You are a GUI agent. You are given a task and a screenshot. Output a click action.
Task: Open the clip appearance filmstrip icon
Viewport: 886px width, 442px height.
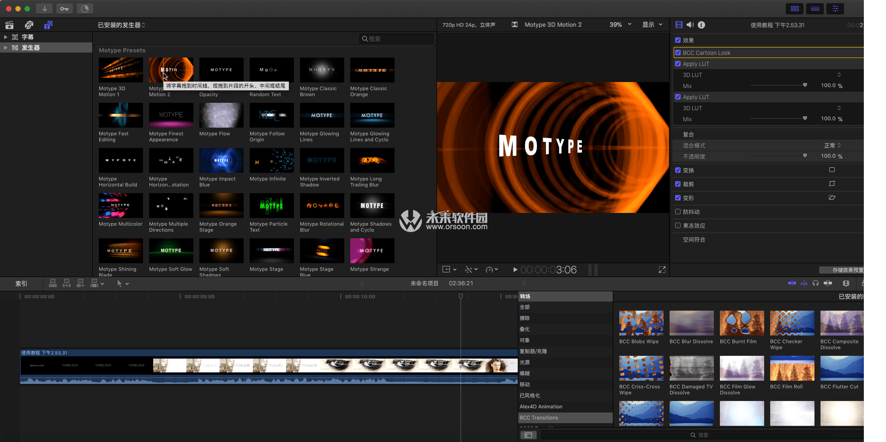click(846, 283)
